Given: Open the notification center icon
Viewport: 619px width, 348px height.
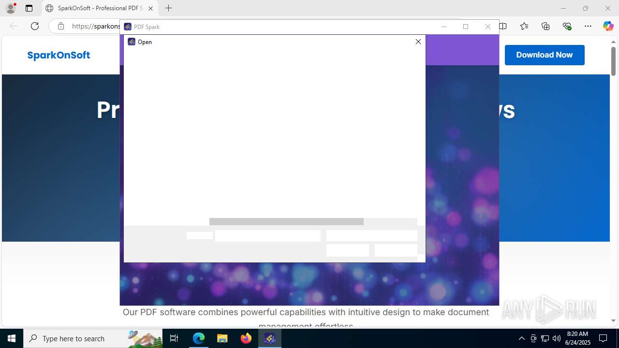Looking at the screenshot, I should tap(603, 338).
